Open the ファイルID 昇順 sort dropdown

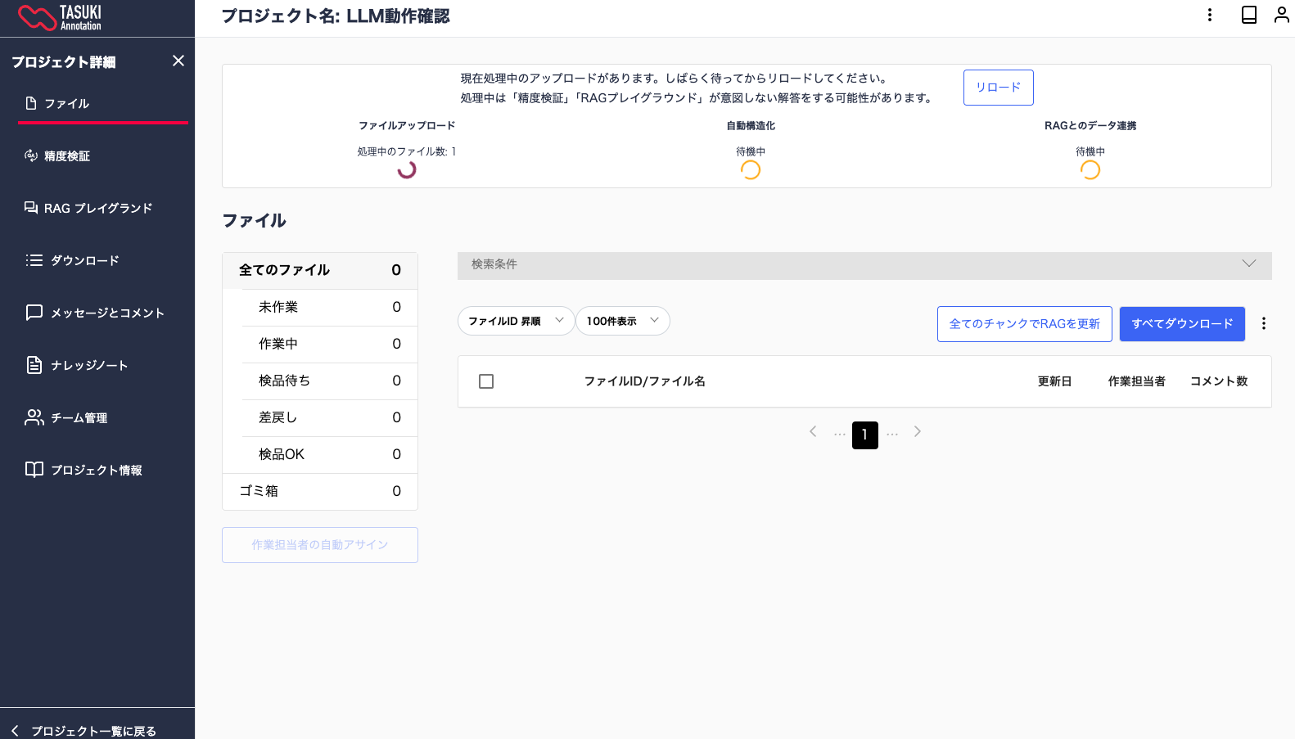click(516, 321)
